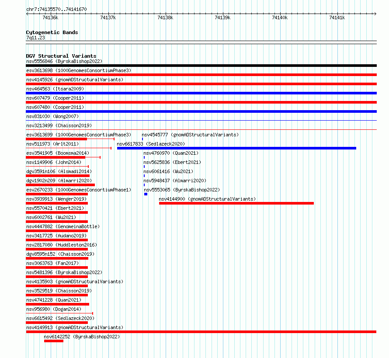Select nsv4149913 (gnomADStructuralVariants) label
Viewport: 389px width, 358px height.
tap(75, 327)
